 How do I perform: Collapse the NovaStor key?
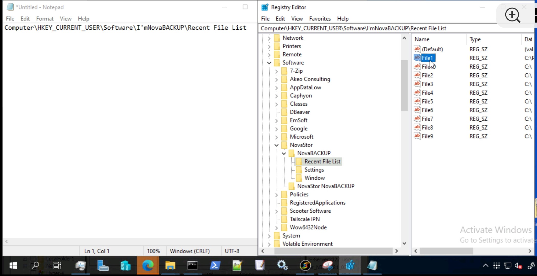(276, 145)
